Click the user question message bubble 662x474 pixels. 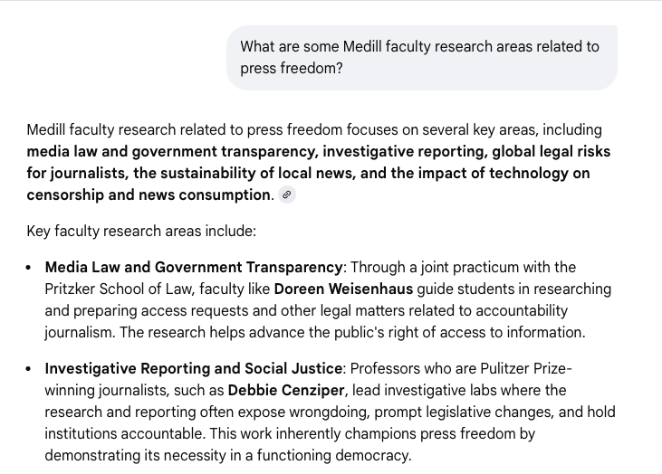tap(421, 57)
